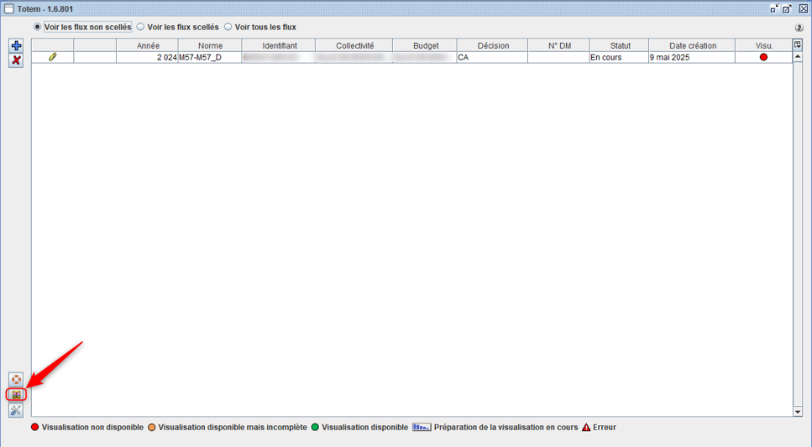
Task: Select "Voir tous les flux" radio button
Action: click(x=228, y=27)
